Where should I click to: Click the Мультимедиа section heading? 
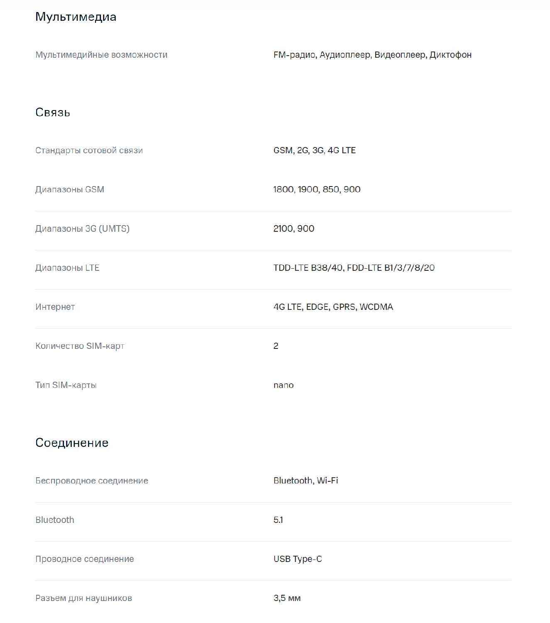(x=76, y=17)
